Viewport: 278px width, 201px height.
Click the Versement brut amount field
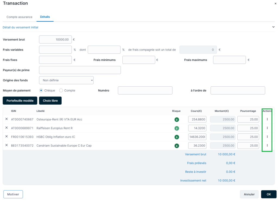pos(55,39)
